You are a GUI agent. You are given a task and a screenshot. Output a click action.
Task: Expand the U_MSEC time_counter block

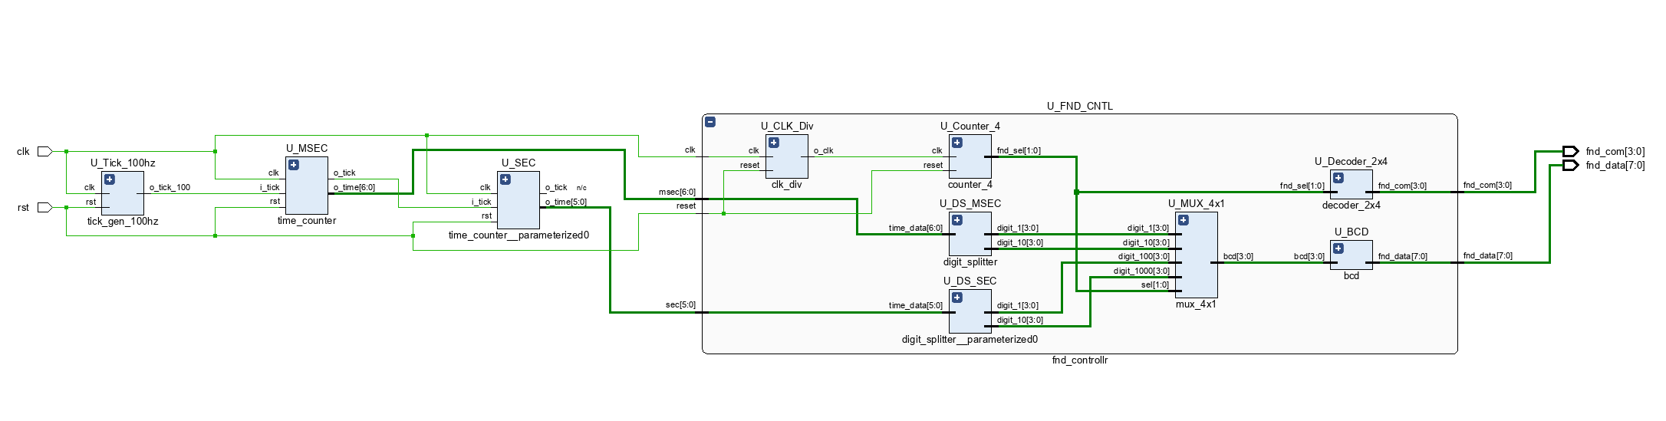pos(294,165)
